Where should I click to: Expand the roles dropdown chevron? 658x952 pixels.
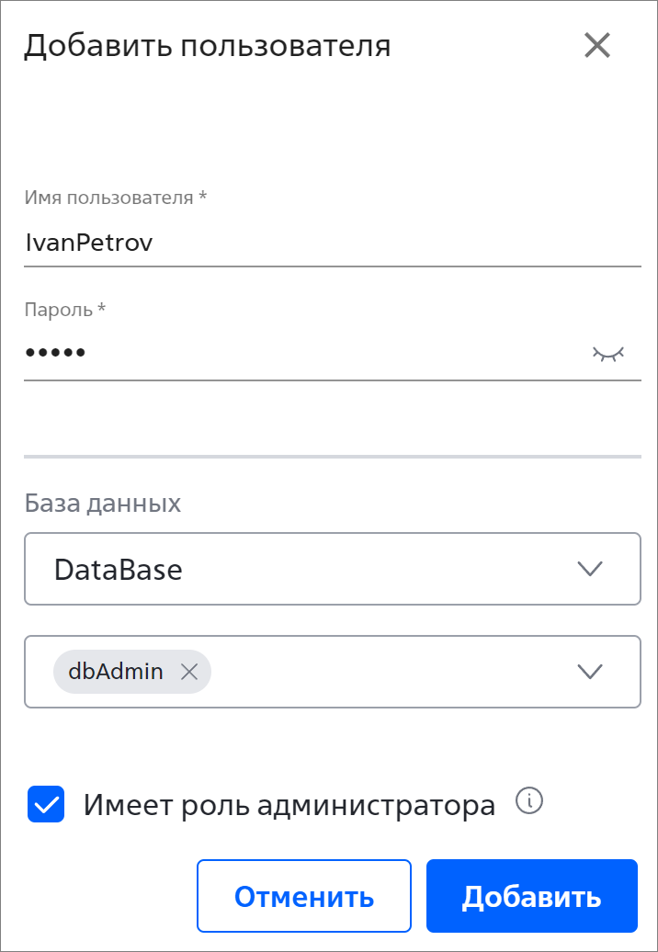click(589, 672)
